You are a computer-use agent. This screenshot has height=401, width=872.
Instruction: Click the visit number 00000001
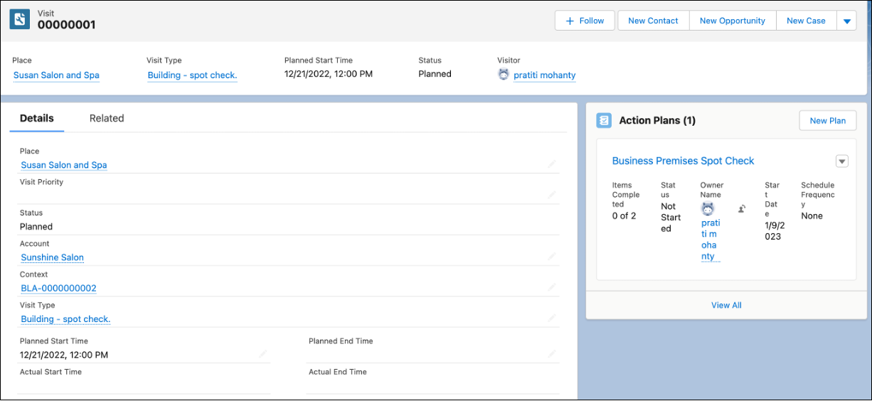pyautogui.click(x=66, y=25)
